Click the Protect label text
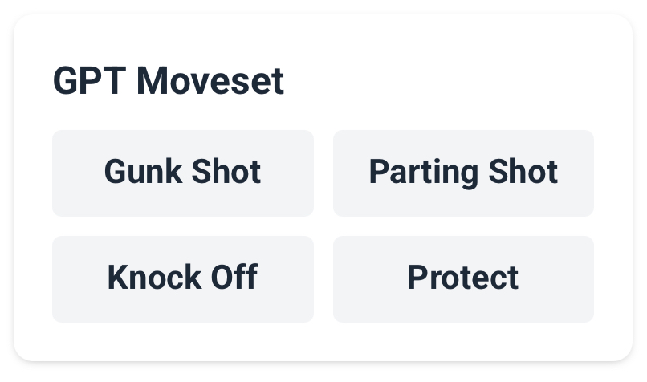647x382 pixels. pyautogui.click(x=463, y=278)
